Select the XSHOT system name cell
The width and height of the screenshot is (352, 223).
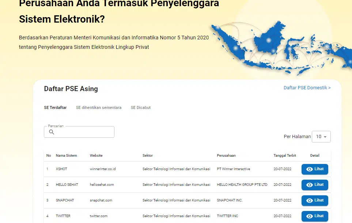(61, 169)
